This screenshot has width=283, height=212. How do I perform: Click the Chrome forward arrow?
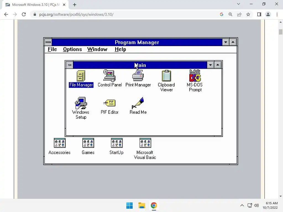click(x=15, y=14)
